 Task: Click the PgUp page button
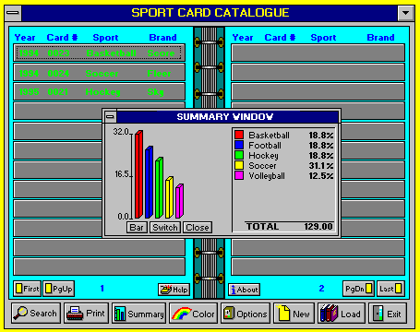[x=59, y=289]
